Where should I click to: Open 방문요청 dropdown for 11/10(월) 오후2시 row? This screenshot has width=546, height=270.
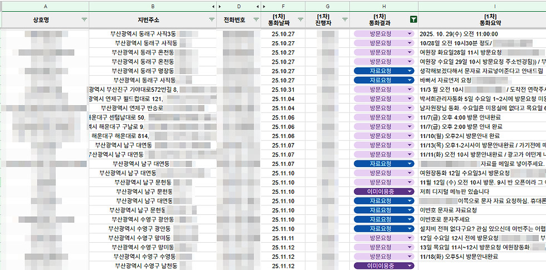[x=410, y=136]
